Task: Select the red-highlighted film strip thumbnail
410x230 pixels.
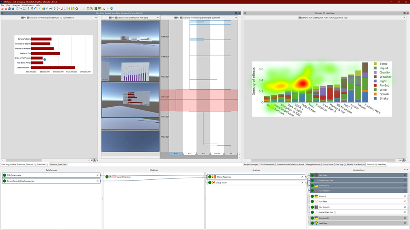Action: (x=130, y=100)
